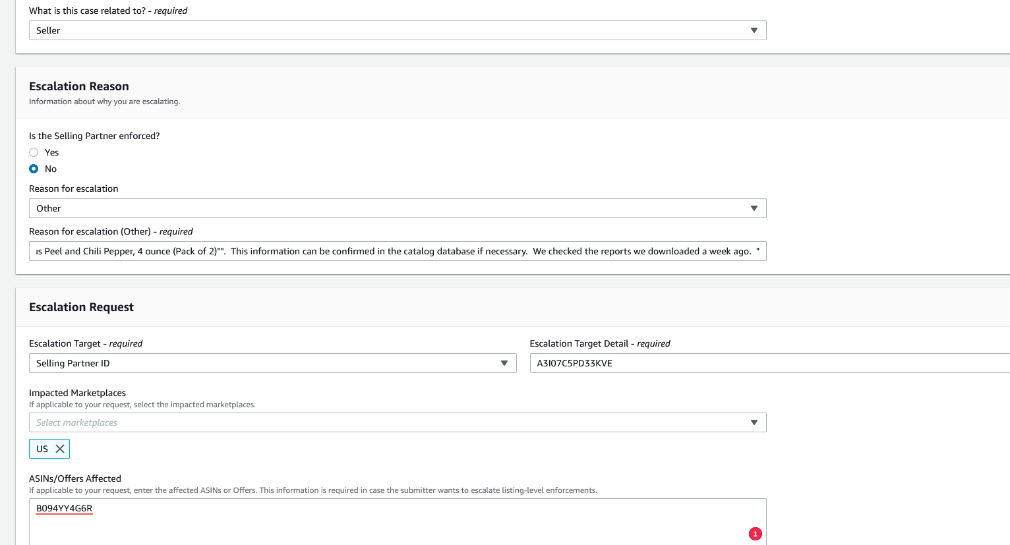
Task: Select No for Selling Partner enforced
Action: [34, 169]
